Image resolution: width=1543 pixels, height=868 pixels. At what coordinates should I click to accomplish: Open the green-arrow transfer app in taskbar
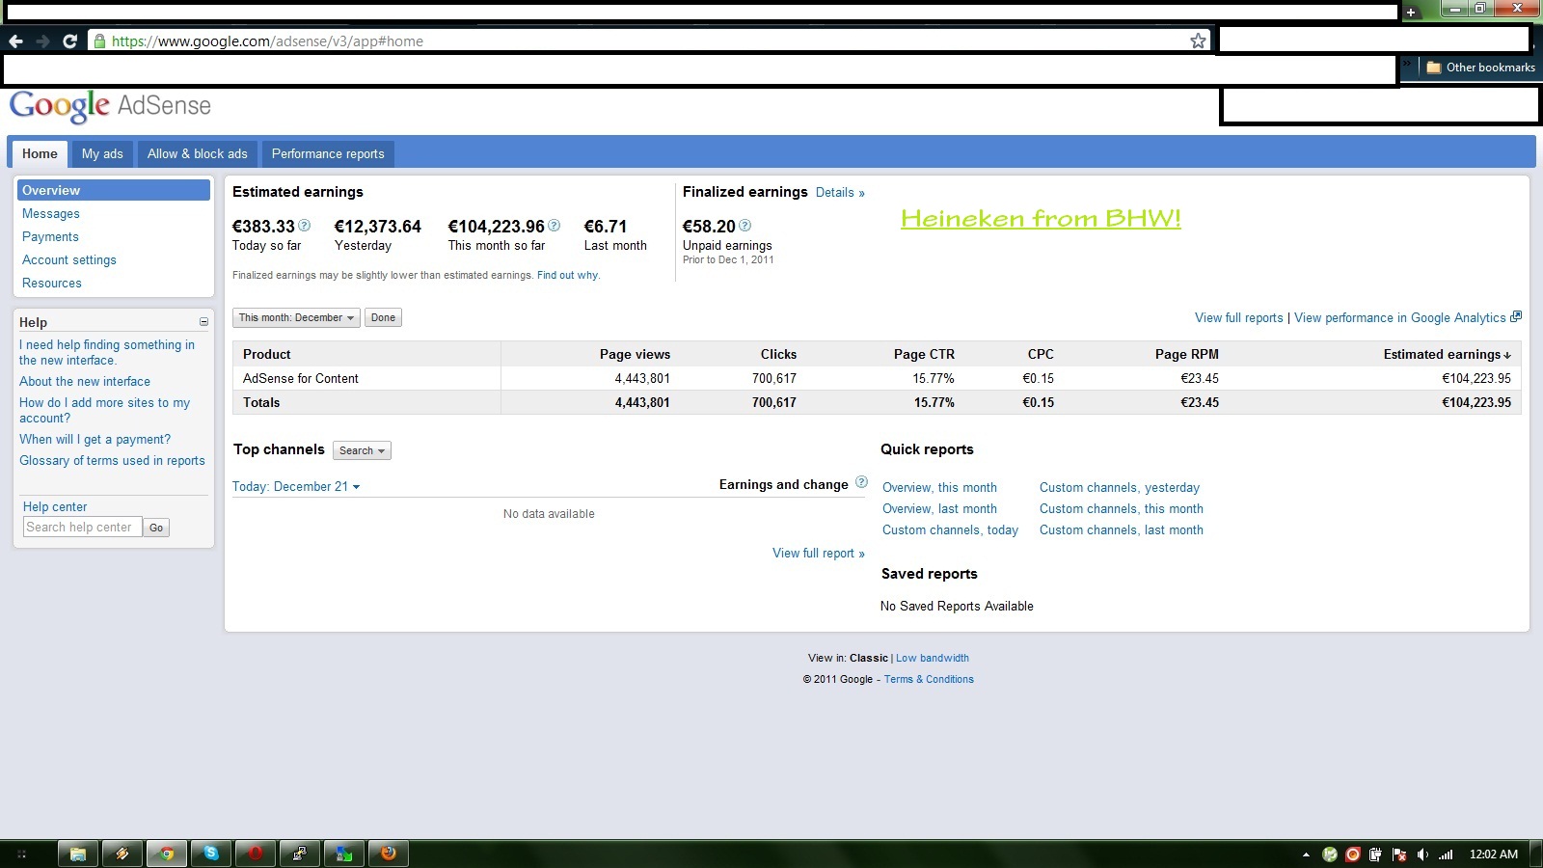coord(344,854)
